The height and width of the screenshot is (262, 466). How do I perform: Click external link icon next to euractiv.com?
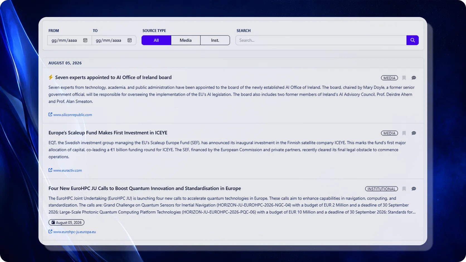[x=50, y=170]
